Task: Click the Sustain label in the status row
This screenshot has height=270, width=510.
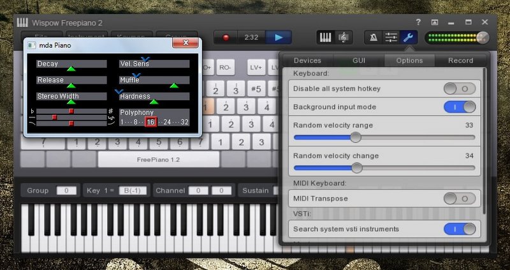Action: [x=256, y=190]
